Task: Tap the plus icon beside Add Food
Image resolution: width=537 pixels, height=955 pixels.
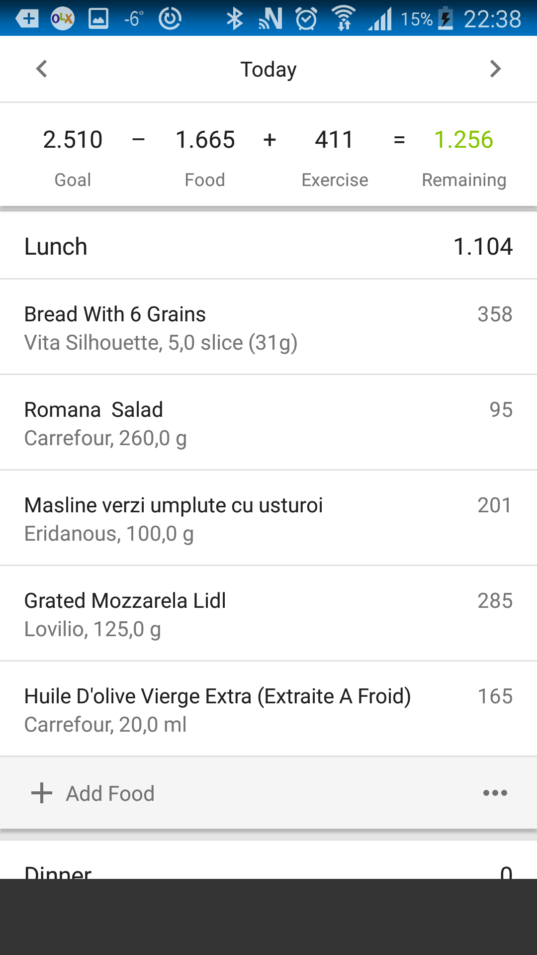Action: coord(42,793)
